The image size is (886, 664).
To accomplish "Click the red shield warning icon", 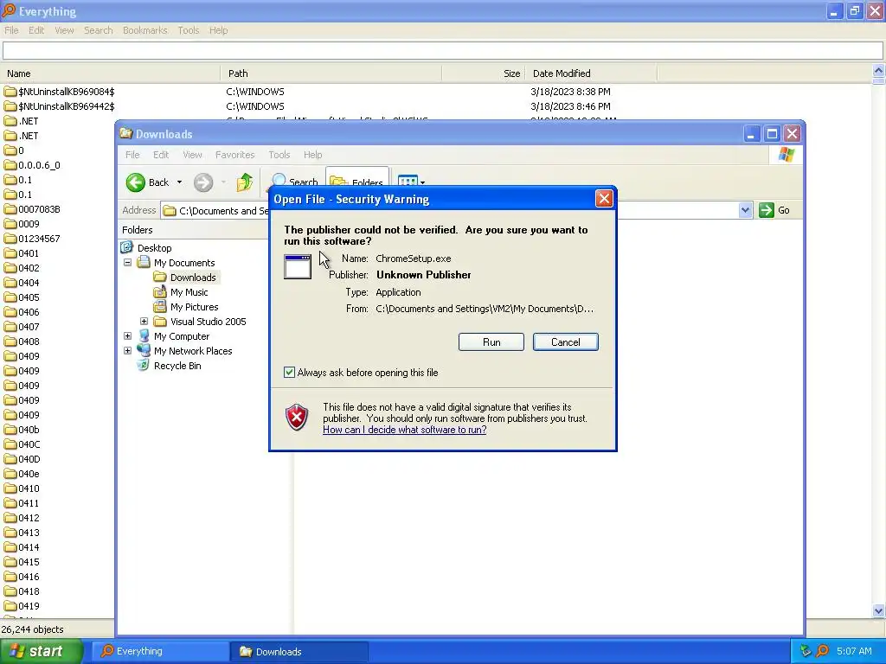I will 298,418.
